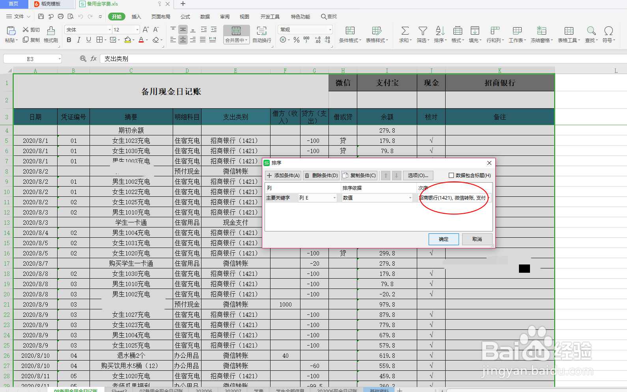Screen dimensions: 627x392
Task: Switch to the 公式 ribbon tab
Action: (x=185, y=17)
